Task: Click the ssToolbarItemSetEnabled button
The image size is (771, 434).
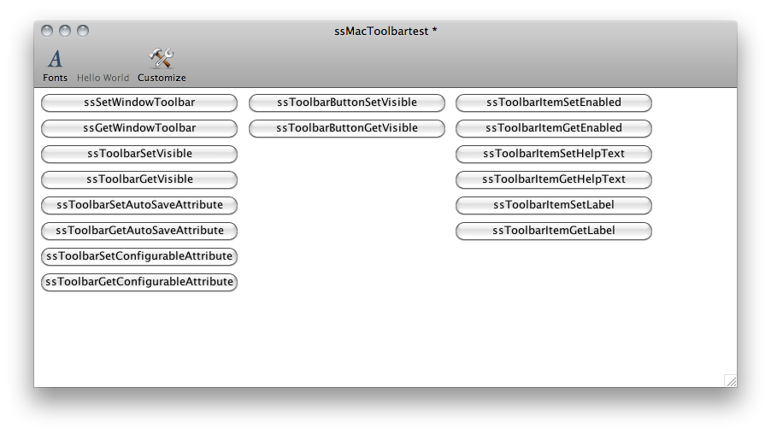Action: click(x=554, y=103)
